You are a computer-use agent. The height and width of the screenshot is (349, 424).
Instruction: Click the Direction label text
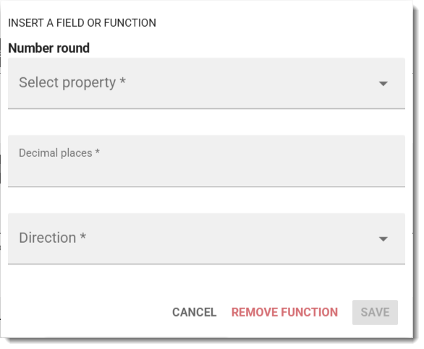(x=48, y=238)
